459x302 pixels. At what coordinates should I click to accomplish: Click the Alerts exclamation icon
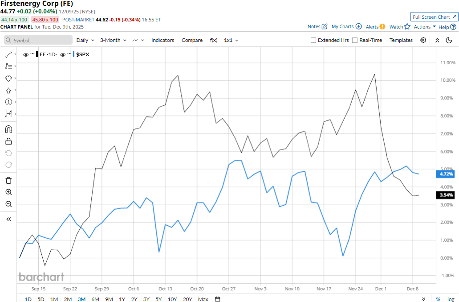point(382,27)
